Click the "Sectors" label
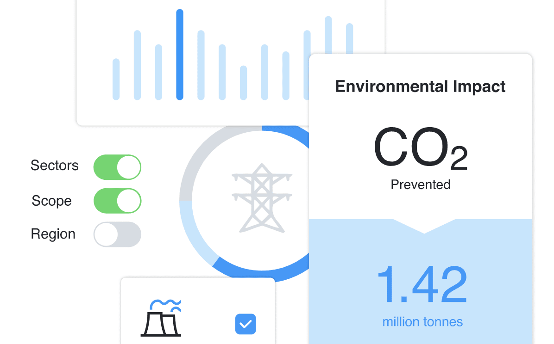554x344 pixels. point(54,166)
